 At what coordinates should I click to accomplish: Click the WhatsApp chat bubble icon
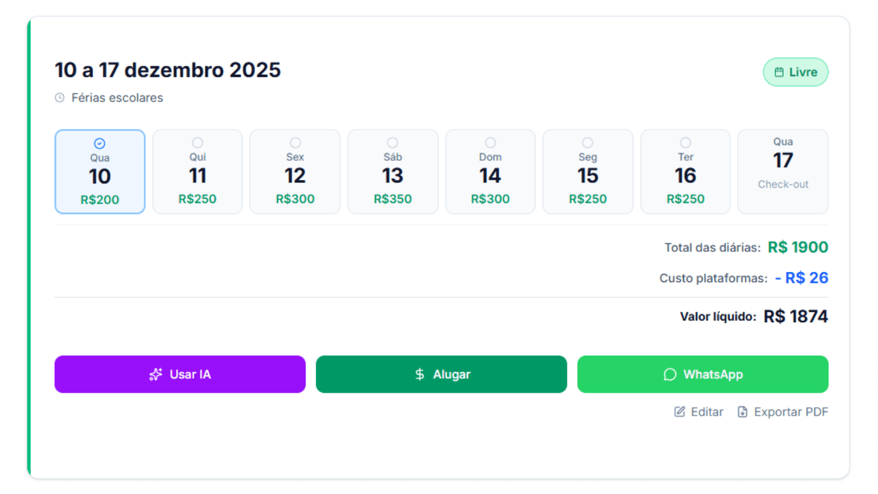coord(670,374)
